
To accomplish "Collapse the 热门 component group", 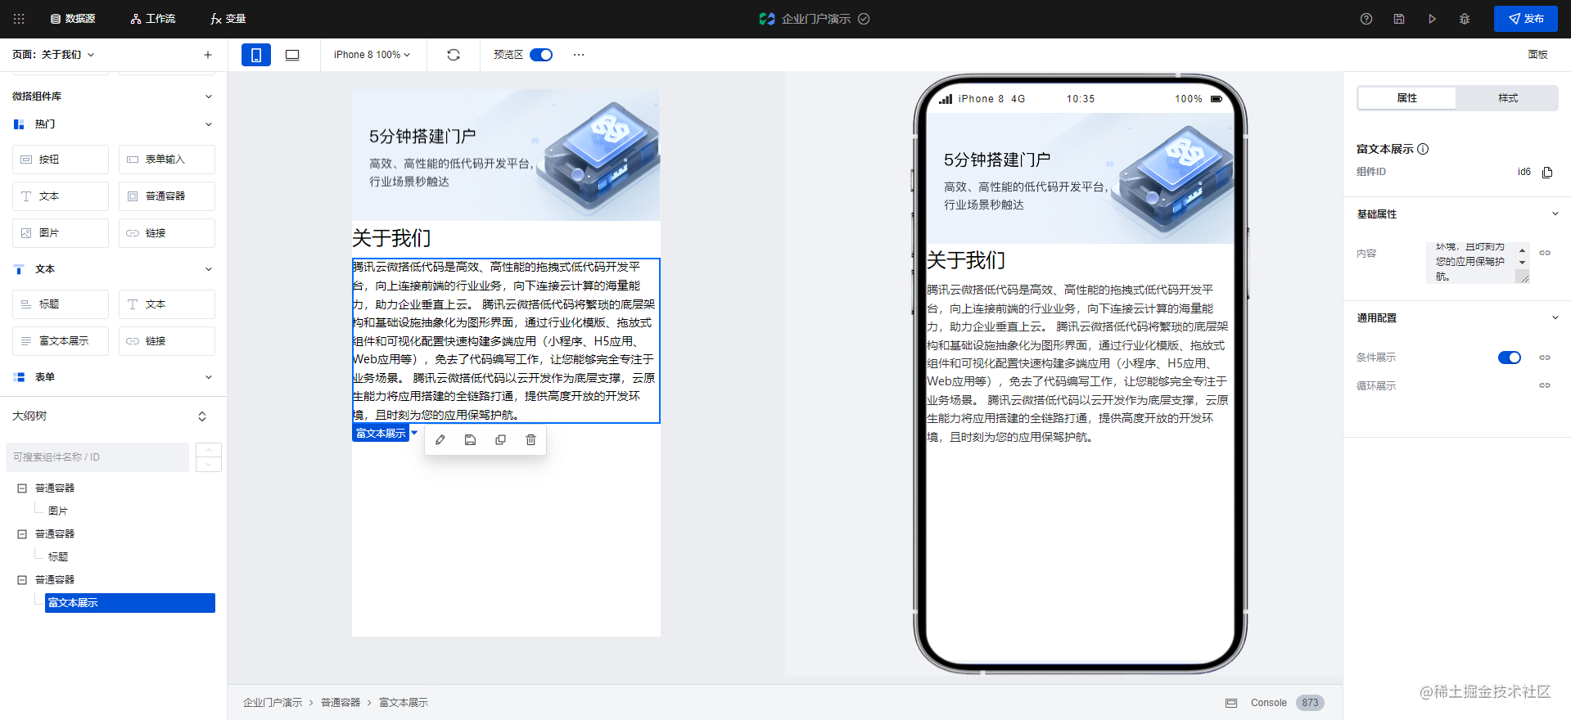I will 209,124.
